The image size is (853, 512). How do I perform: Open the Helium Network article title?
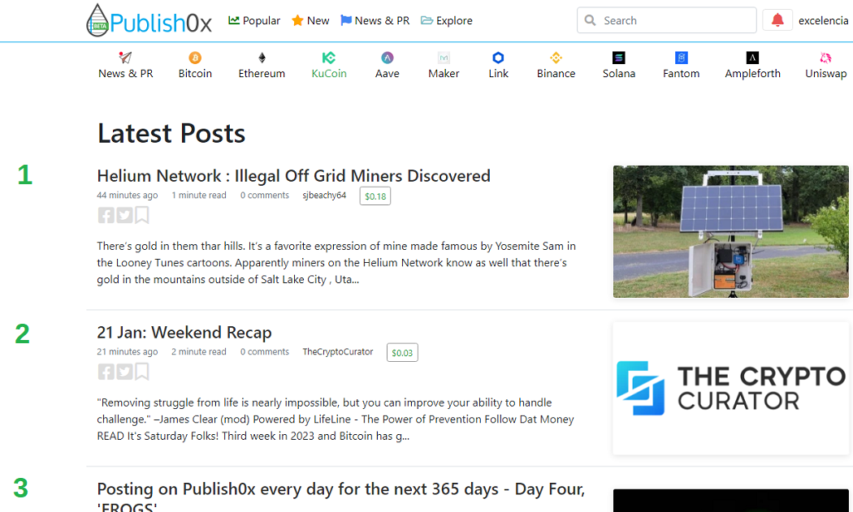(x=294, y=175)
